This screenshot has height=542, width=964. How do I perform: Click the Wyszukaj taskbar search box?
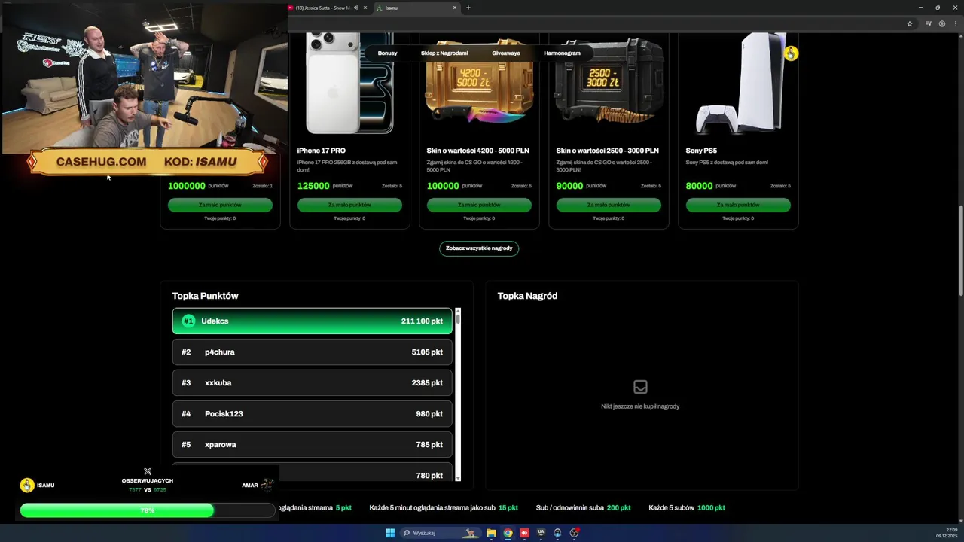pos(441,533)
